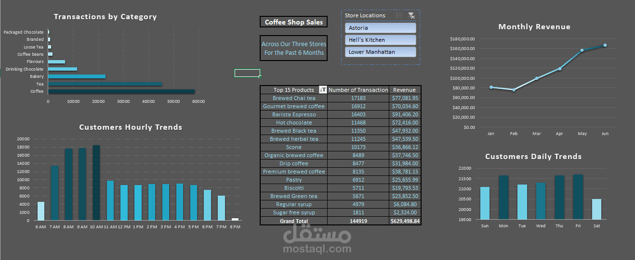This screenshot has width=635, height=260.
Task: Select the Premium brewed coffee cell
Action: click(294, 172)
